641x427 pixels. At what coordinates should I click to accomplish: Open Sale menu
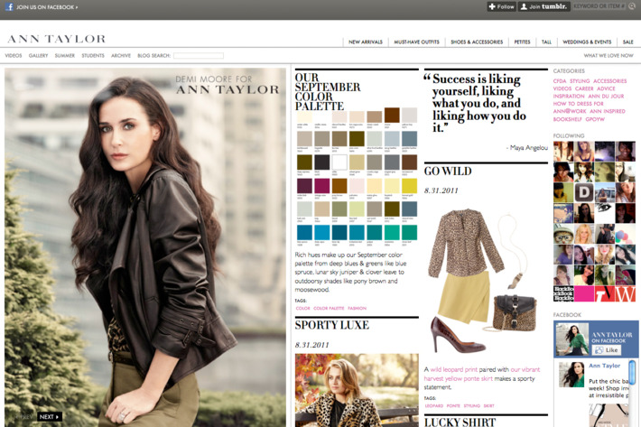(x=628, y=42)
